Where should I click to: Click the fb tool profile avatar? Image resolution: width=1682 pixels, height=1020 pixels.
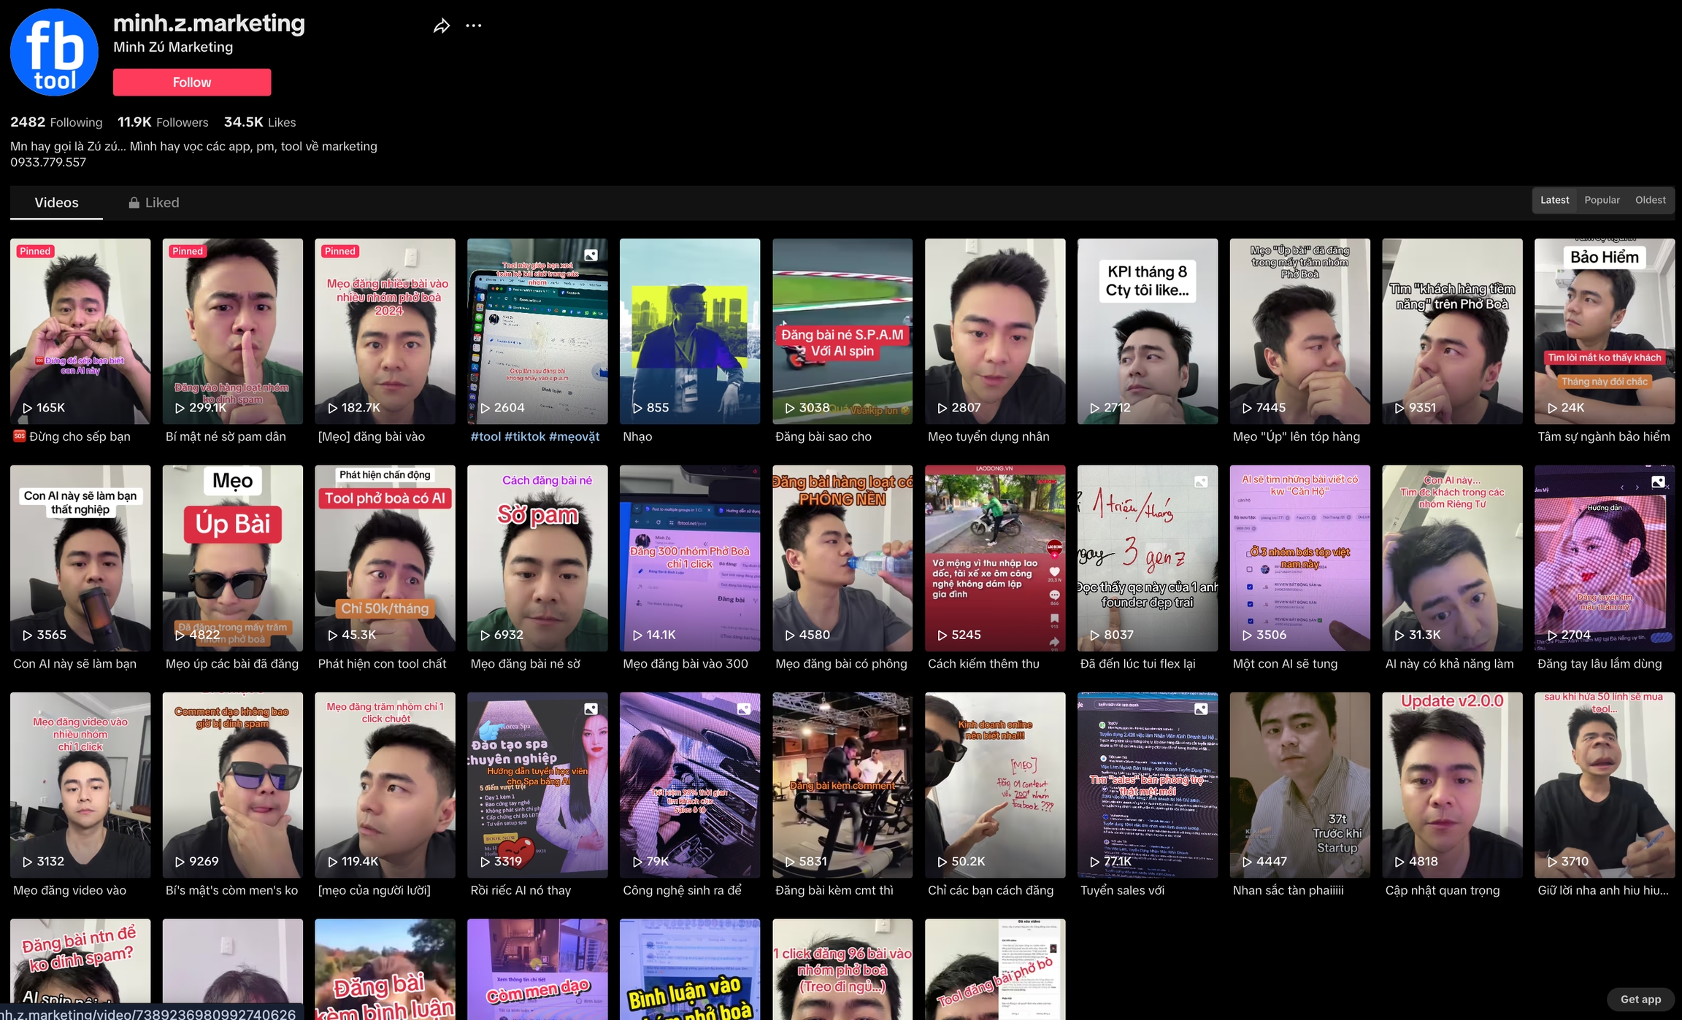(54, 53)
